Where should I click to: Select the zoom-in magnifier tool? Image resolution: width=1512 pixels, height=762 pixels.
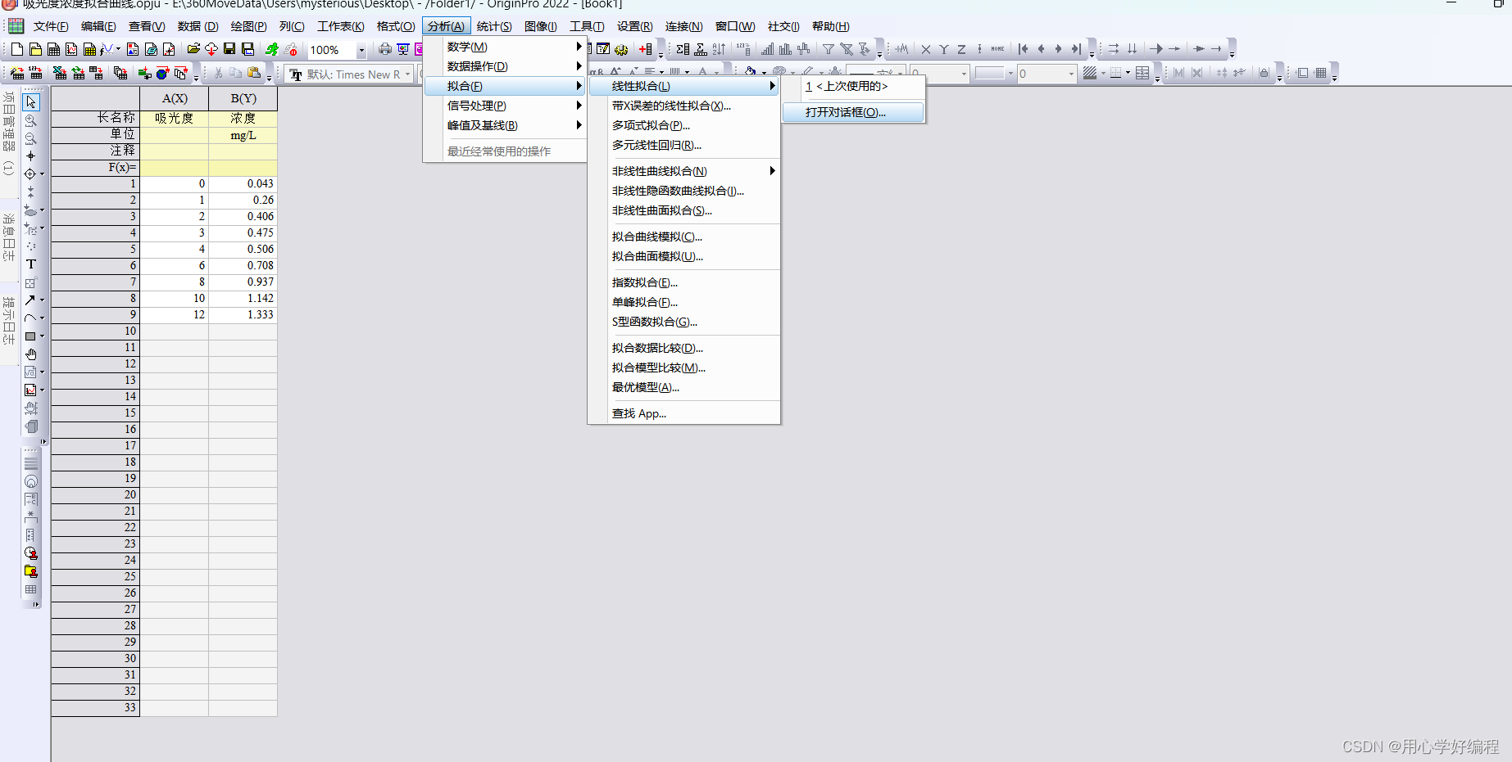pyautogui.click(x=31, y=120)
